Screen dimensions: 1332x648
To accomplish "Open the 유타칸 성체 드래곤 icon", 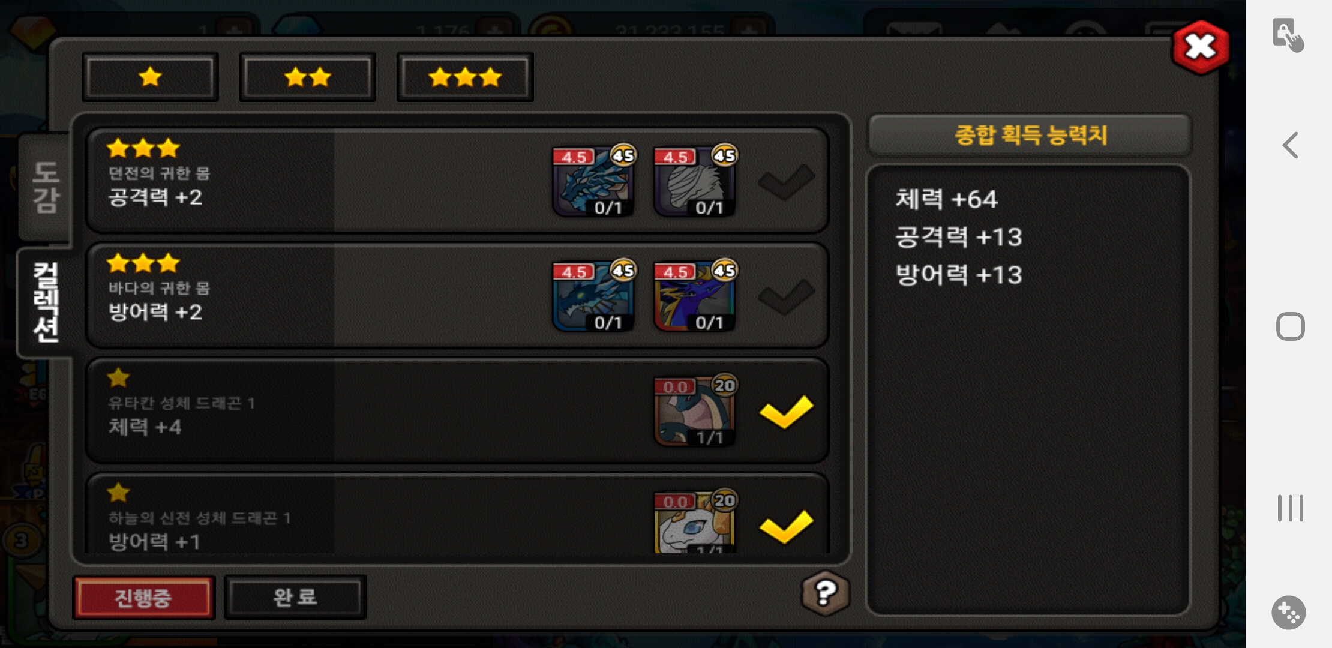I will pyautogui.click(x=695, y=412).
